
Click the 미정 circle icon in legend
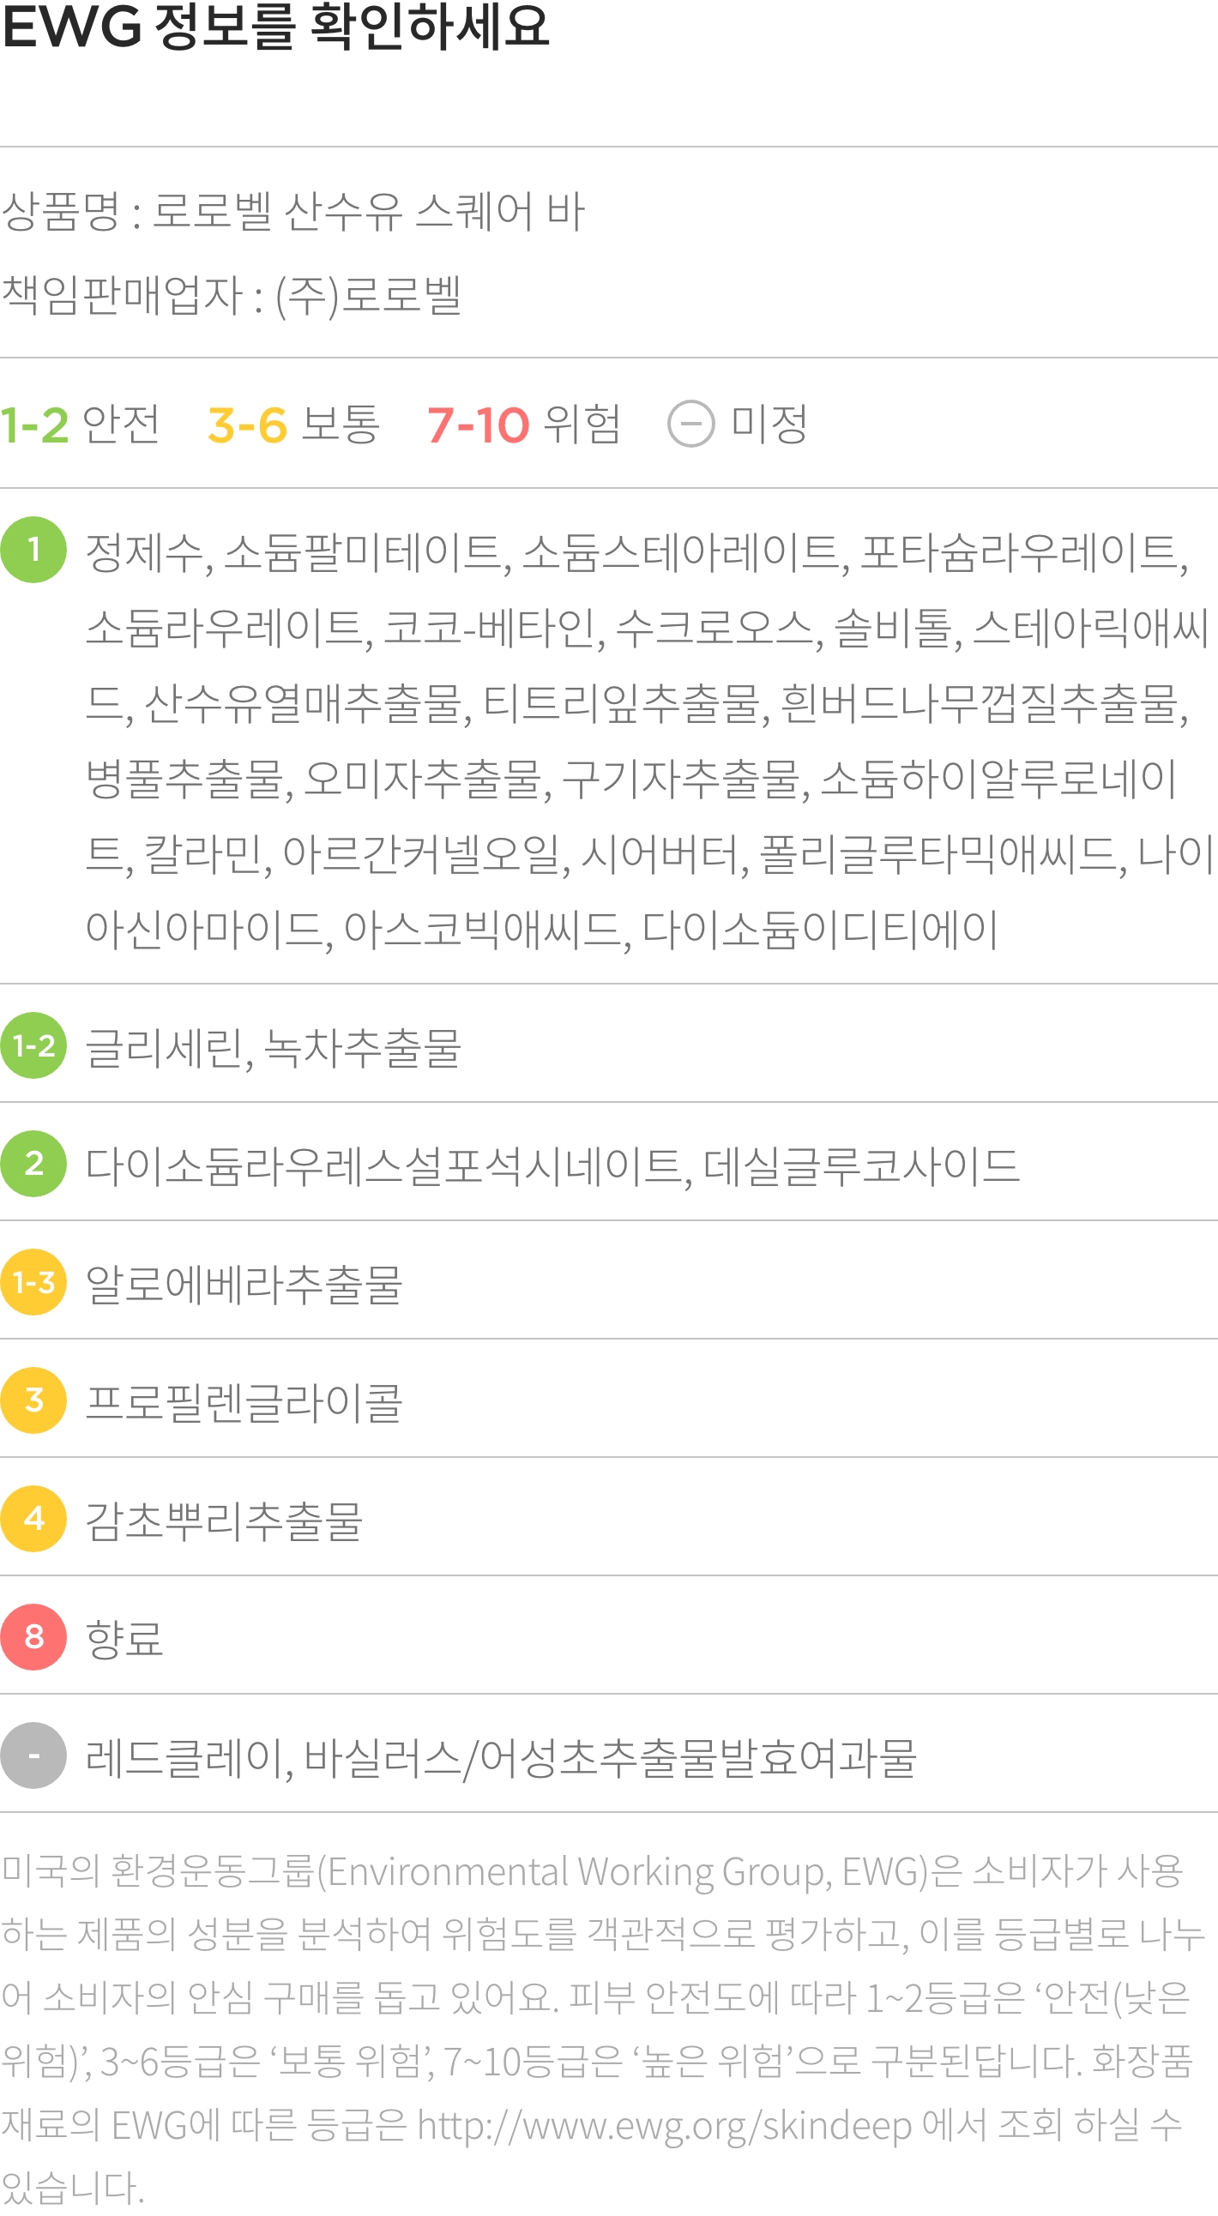tap(690, 425)
